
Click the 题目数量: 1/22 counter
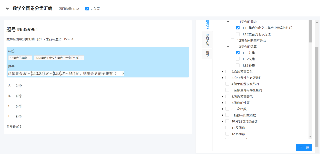pos(69,9)
